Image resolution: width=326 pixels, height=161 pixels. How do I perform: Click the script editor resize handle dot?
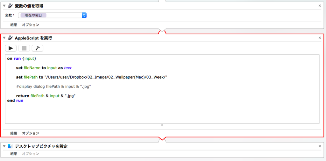pos(162,125)
